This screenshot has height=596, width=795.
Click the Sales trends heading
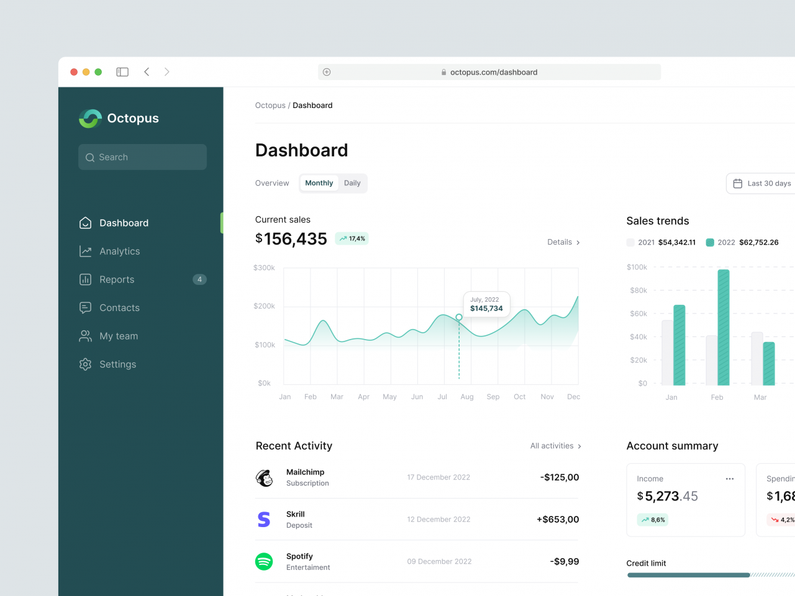[658, 221]
